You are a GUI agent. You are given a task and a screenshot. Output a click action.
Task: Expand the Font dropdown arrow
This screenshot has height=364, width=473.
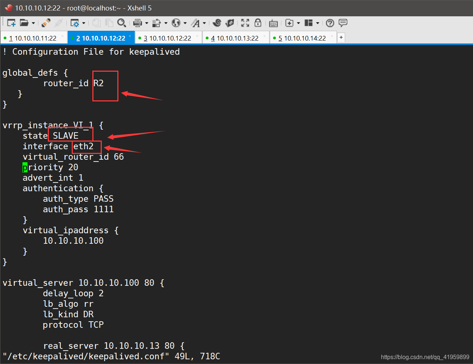click(204, 23)
